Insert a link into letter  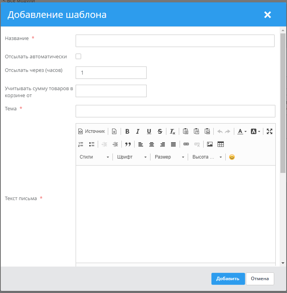click(x=186, y=144)
